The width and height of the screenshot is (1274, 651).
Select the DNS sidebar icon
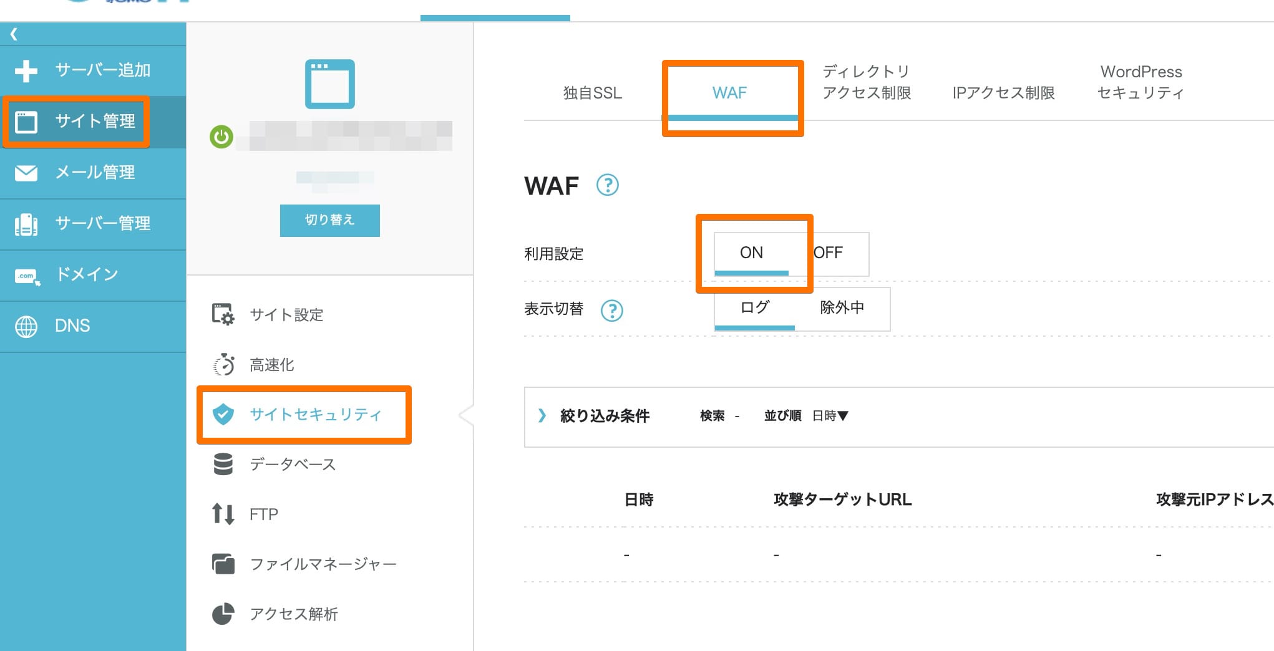27,325
